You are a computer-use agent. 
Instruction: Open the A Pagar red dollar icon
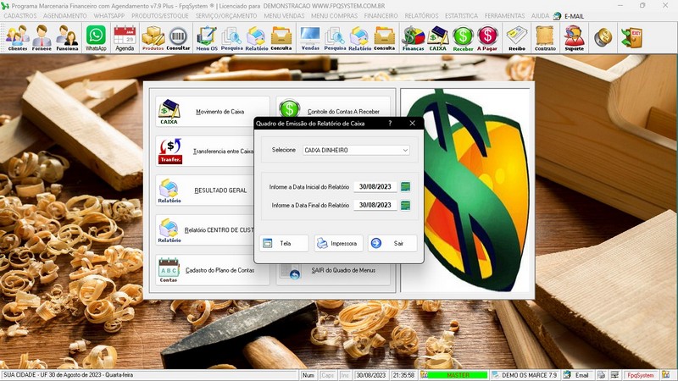click(x=487, y=37)
